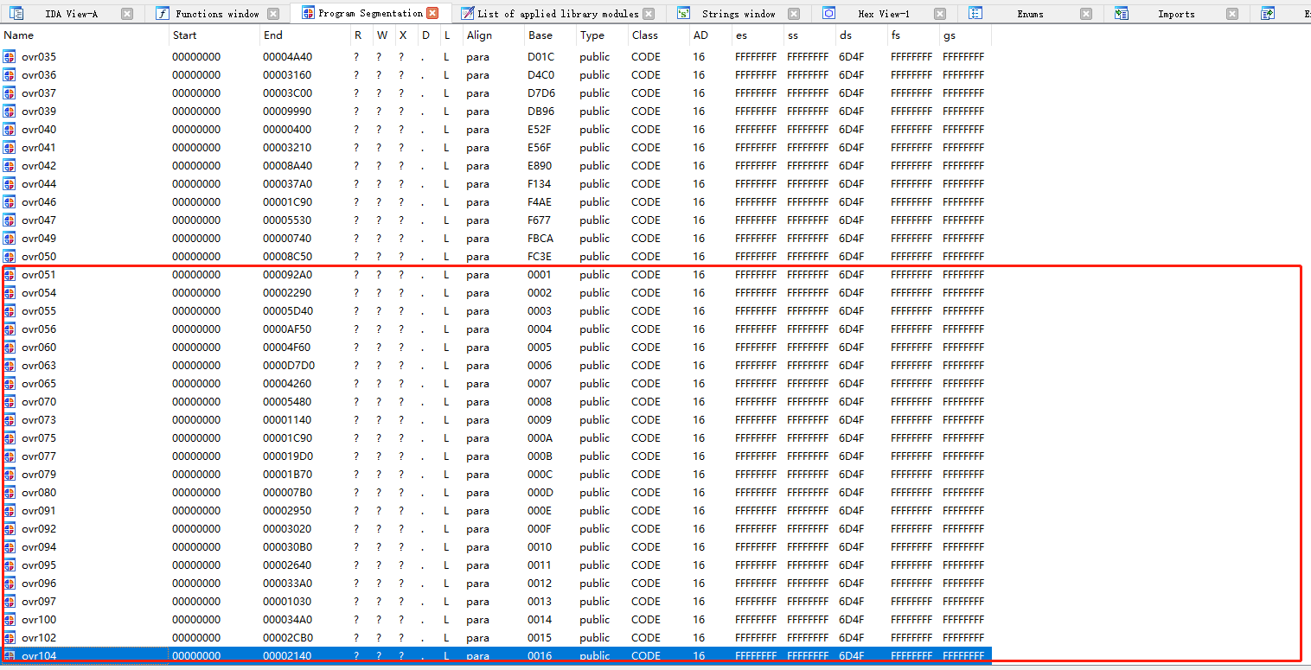Sort by the Start column header

point(214,35)
